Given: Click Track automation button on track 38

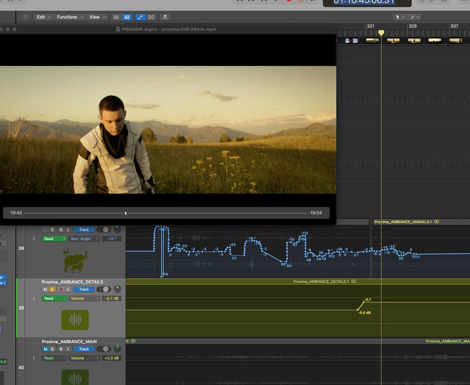Looking at the screenshot, I should click(x=84, y=230).
